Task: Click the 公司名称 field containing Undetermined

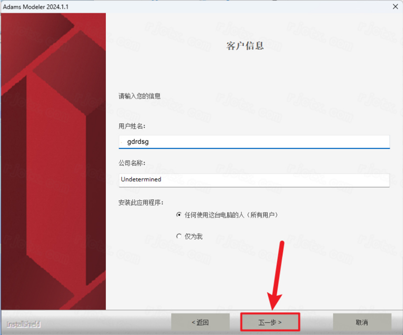Action: (254, 180)
